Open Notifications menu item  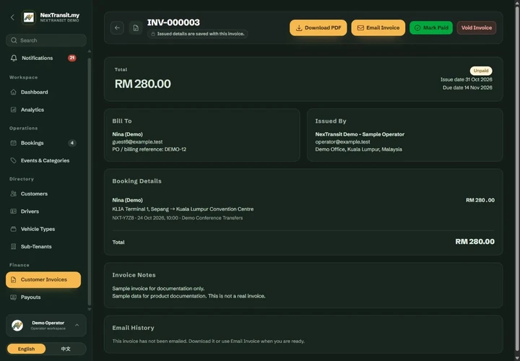[43, 58]
